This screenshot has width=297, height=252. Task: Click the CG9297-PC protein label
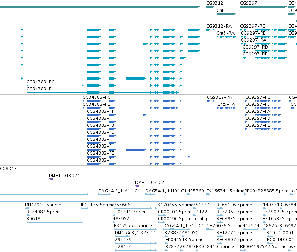click(258, 97)
